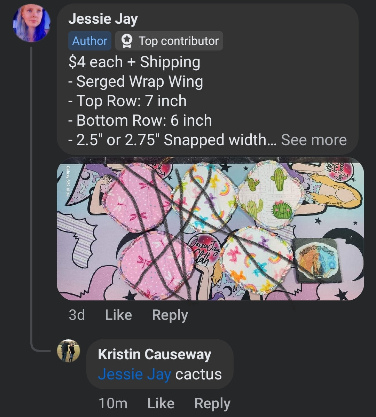Click the word cactus in Kristin's reply
Viewport: 376px width, 417px height.
pos(198,374)
